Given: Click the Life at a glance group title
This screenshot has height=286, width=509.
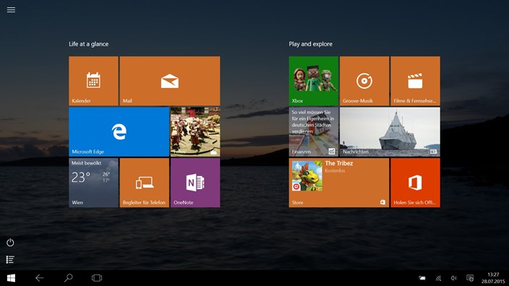Looking at the screenshot, I should [89, 44].
